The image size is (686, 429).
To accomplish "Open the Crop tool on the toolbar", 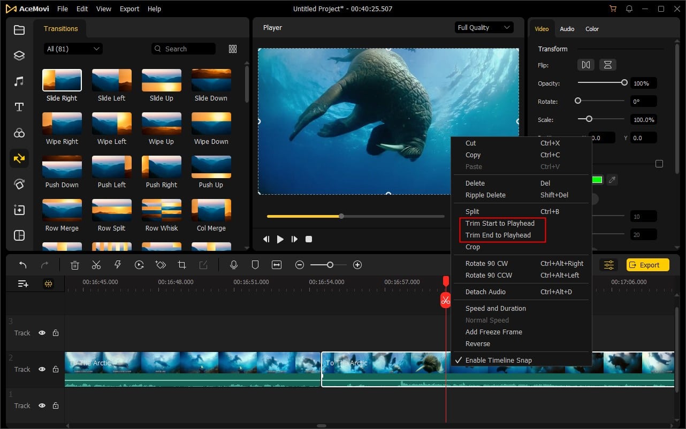I will (x=181, y=264).
